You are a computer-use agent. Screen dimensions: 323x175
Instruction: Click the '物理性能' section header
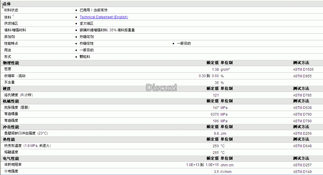click(11, 63)
